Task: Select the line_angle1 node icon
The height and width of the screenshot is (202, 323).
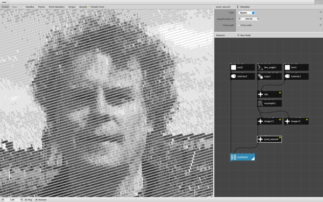Action: (x=261, y=67)
